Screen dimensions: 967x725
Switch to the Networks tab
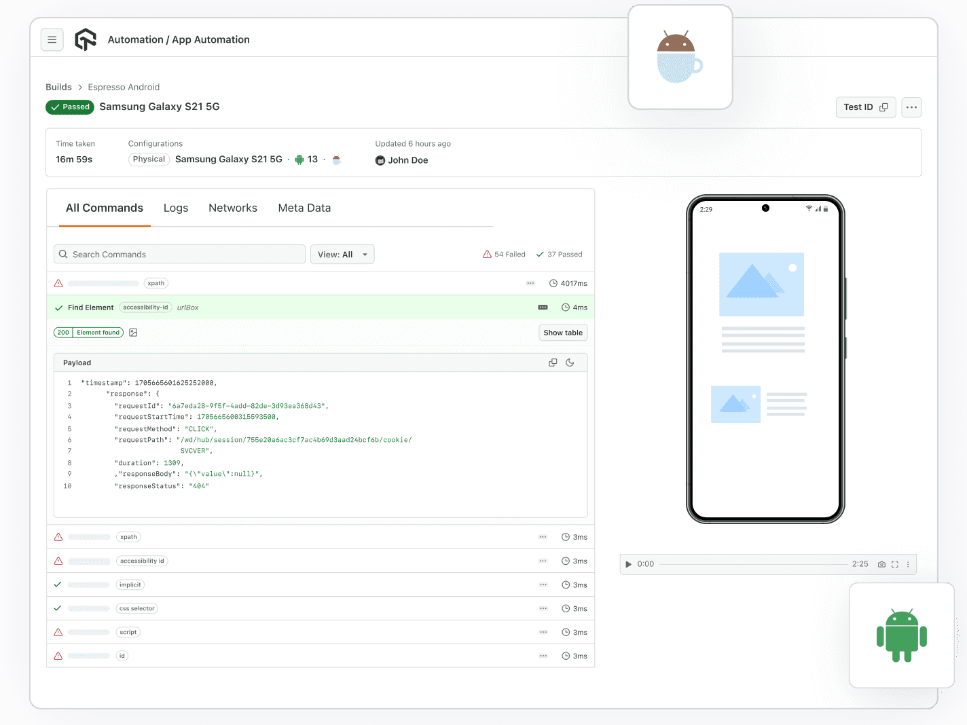[x=233, y=208]
